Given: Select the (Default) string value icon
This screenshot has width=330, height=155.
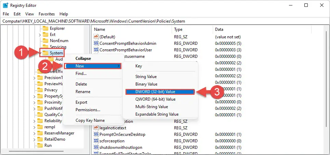Looking at the screenshot, I should 96,37.
